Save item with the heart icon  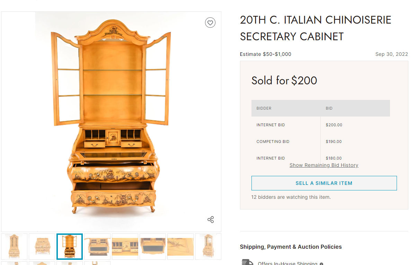210,23
